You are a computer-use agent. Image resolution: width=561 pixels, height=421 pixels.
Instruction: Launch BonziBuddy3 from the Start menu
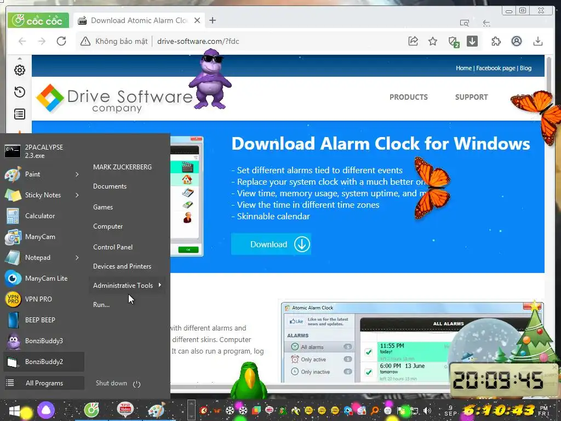[x=44, y=341]
